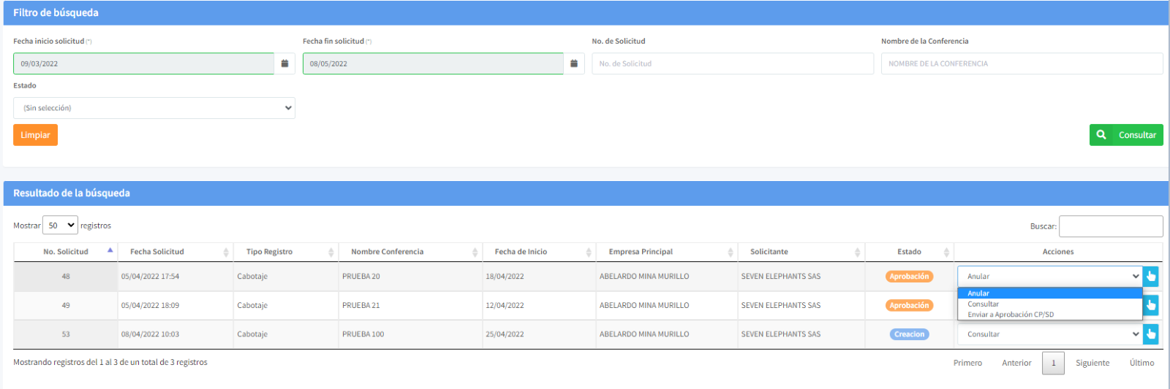The height and width of the screenshot is (389, 1170).
Task: Open calendar icon for Fecha inicio solicitud
Action: (x=284, y=63)
